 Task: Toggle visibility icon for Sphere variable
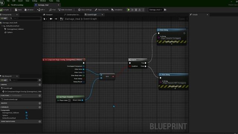[x=26, y=115]
